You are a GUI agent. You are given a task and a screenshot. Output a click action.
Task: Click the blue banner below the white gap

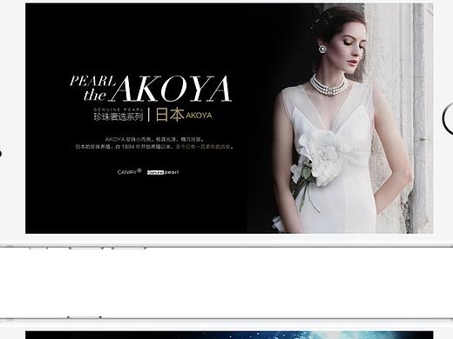(x=229, y=335)
